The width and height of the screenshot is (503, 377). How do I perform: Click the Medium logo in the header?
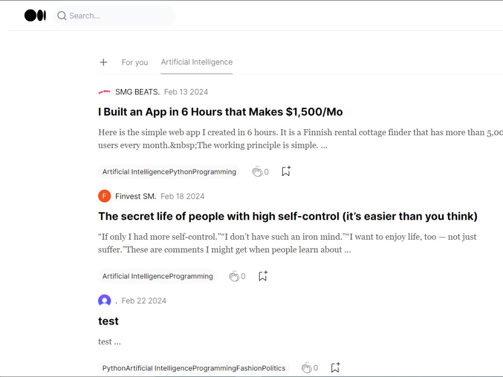[x=35, y=15]
